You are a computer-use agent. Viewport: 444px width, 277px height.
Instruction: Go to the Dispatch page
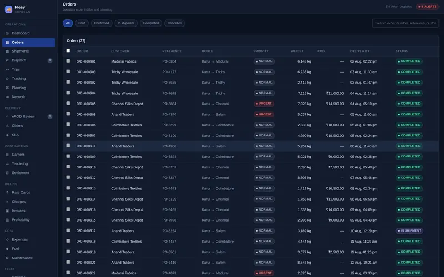click(x=29, y=60)
